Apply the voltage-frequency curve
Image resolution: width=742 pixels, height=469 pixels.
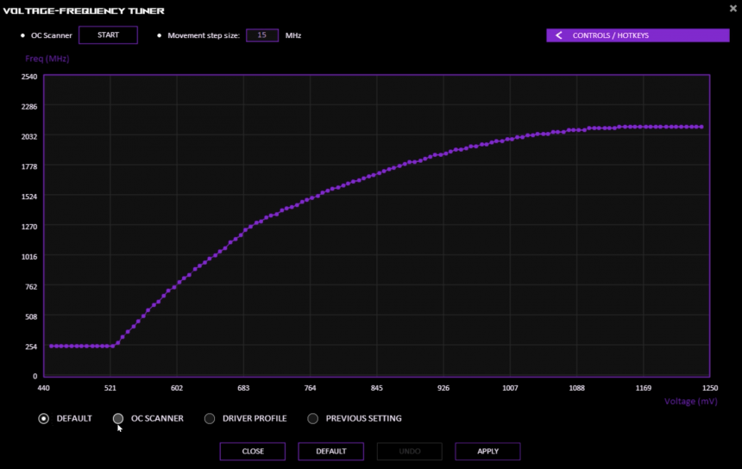(x=487, y=451)
